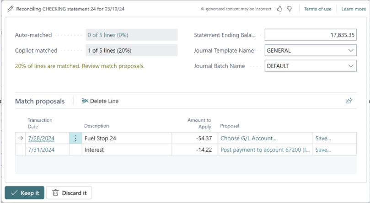
Task: Open three-dot menu for Fuel Stop 24 row
Action: point(75,138)
